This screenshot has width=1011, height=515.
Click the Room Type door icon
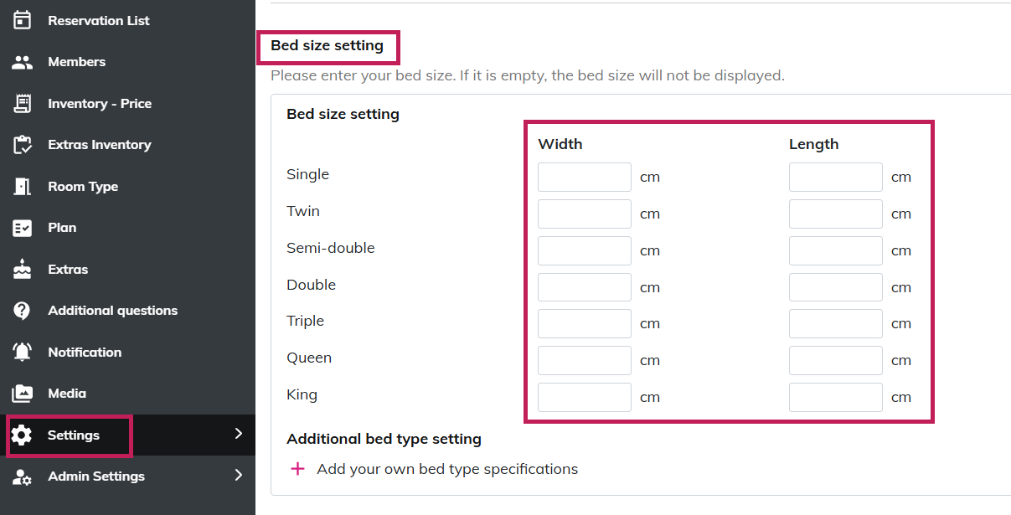[x=23, y=187]
